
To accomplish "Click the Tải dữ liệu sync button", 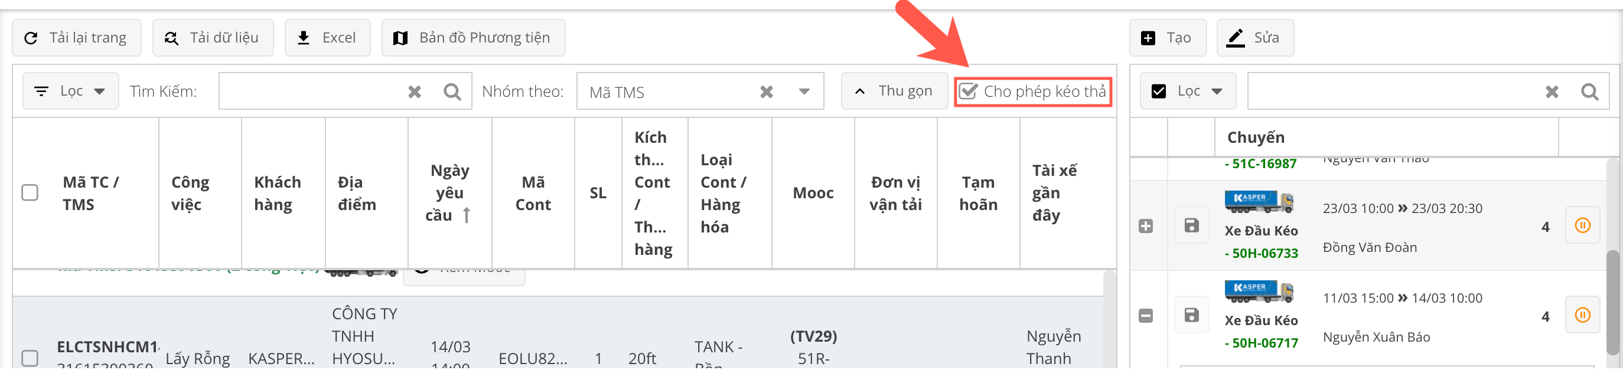I will pos(213,38).
